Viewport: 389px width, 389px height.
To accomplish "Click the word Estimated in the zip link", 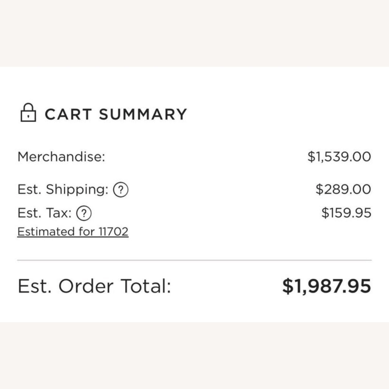I will 46,232.
